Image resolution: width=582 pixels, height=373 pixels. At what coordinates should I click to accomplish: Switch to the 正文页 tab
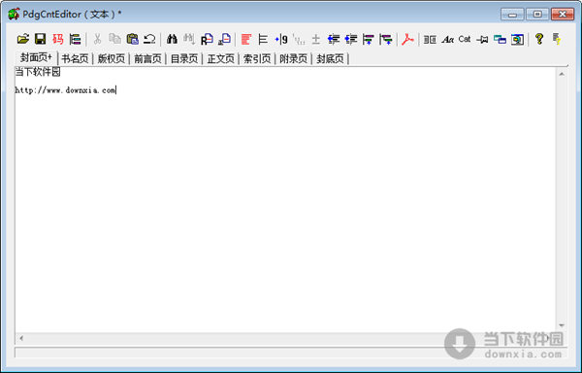tap(220, 58)
